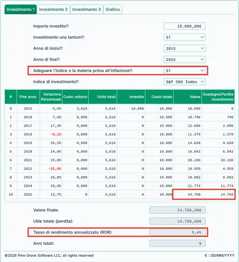Open the Investimento una tantum dropdown
Image resolution: width=239 pixels, height=262 pixels.
pos(184,37)
